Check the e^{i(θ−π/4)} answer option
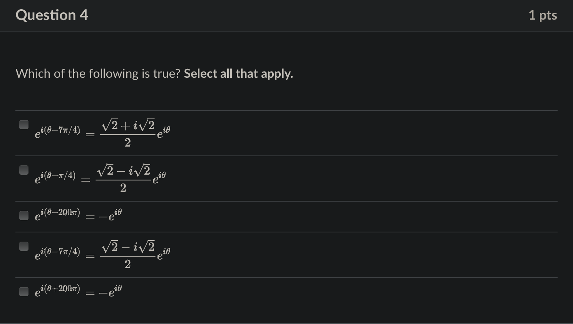Screen dimensions: 573x324 24,170
